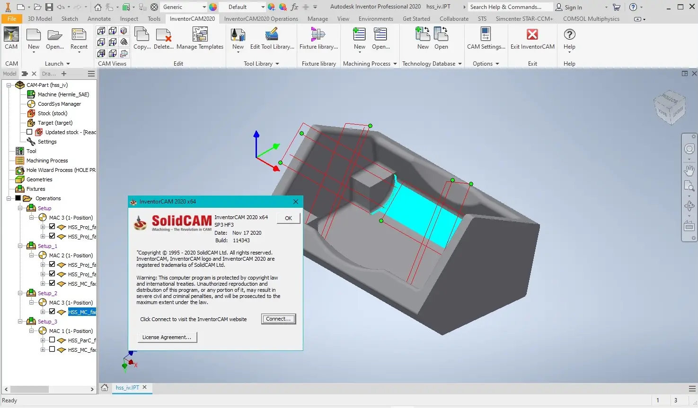Image resolution: width=698 pixels, height=408 pixels.
Task: Select Machine (Hermle_5AE) in the tree
Action: click(x=63, y=94)
